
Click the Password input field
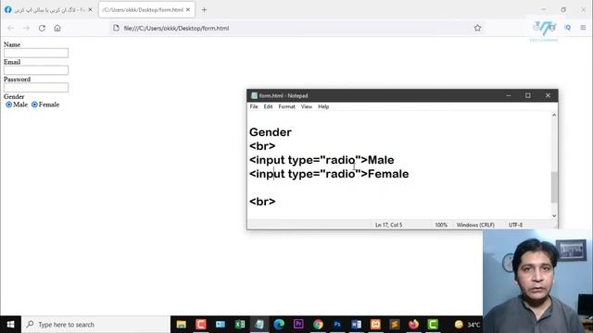36,88
